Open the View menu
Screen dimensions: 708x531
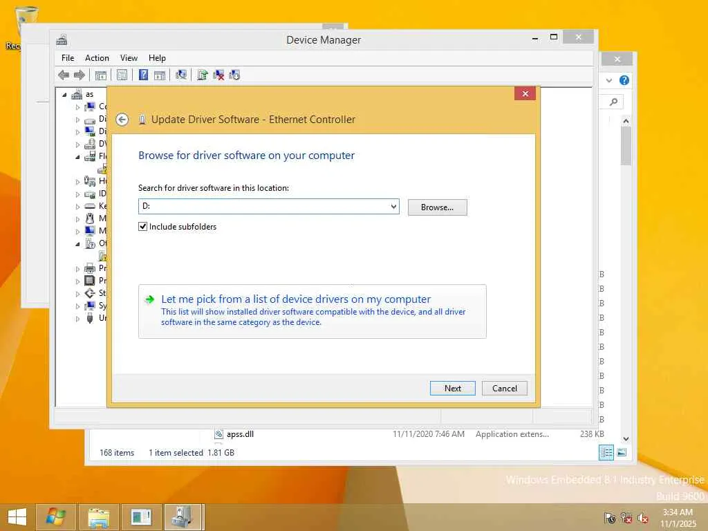pos(129,58)
